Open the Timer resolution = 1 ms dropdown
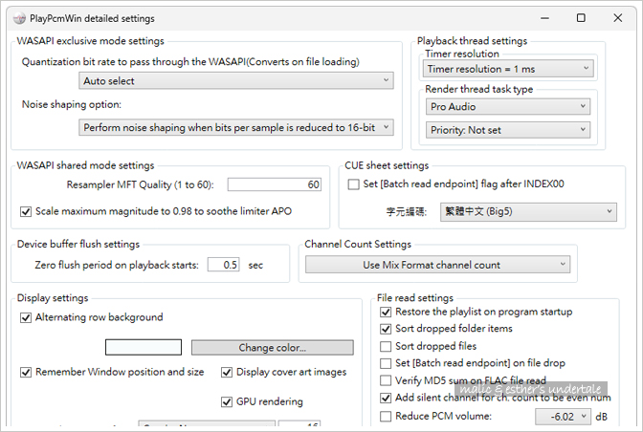Image resolution: width=643 pixels, height=432 pixels. click(508, 69)
